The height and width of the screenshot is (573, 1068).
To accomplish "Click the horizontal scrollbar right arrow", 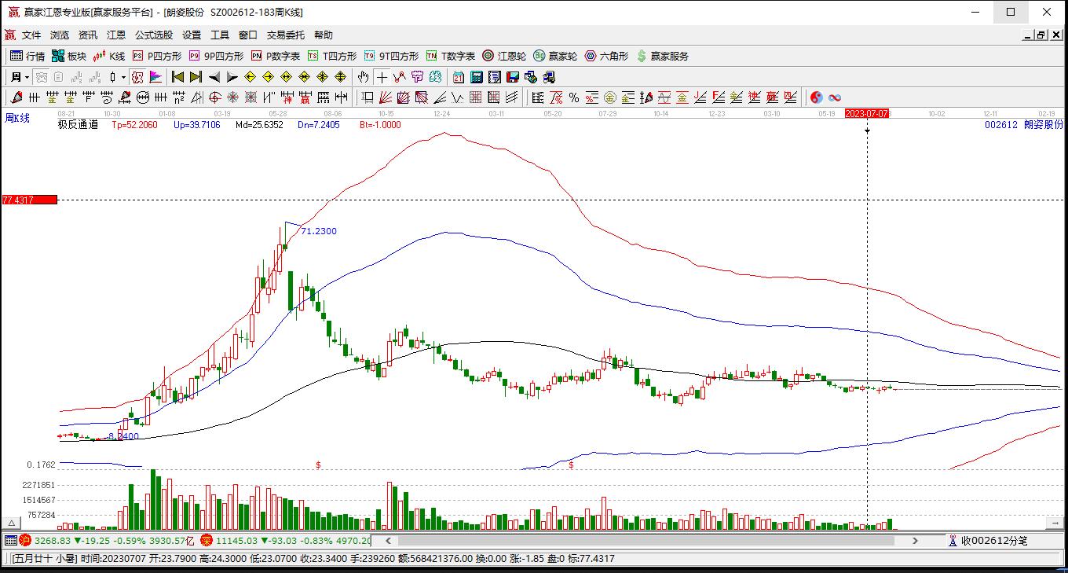I will click(x=915, y=541).
